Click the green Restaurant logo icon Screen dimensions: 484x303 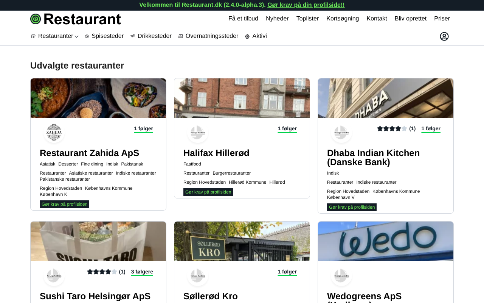click(x=36, y=19)
